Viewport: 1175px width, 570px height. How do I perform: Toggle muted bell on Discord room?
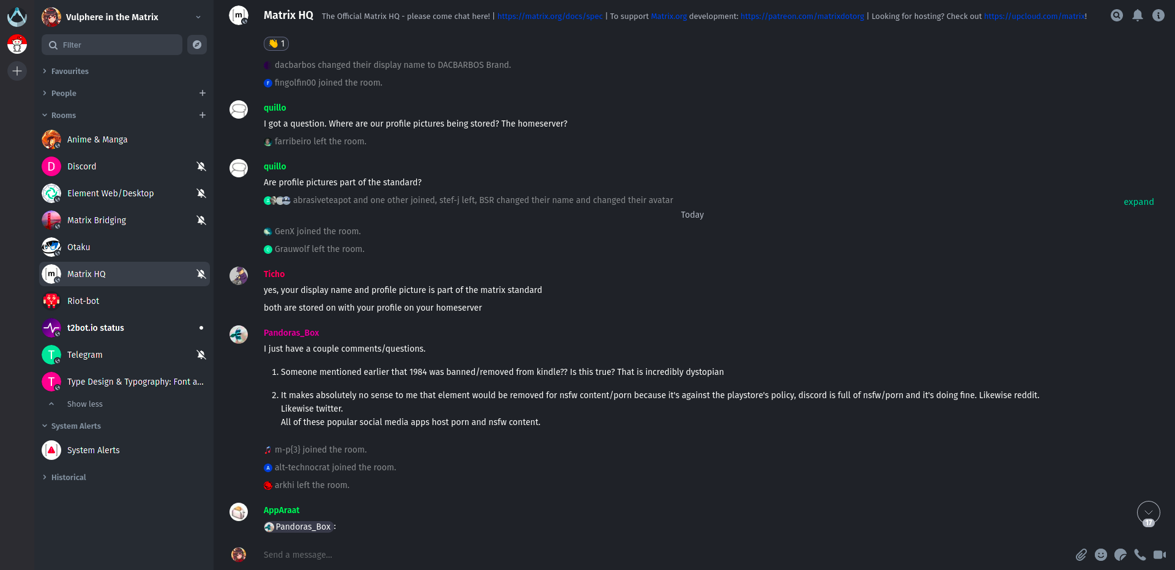coord(201,166)
